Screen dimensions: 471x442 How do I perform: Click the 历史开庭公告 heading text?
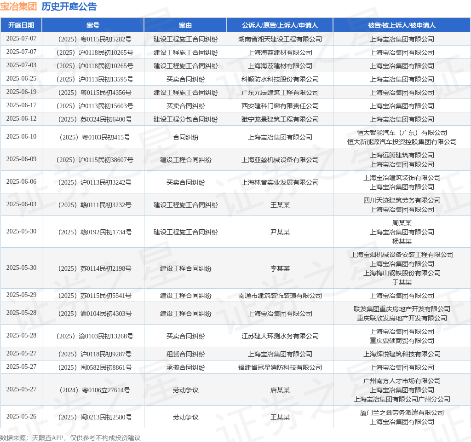tap(69, 6)
